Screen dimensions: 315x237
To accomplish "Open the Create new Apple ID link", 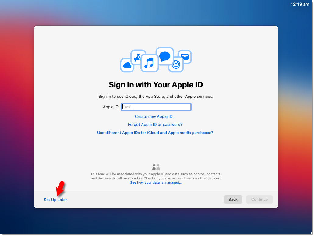I will pyautogui.click(x=155, y=116).
